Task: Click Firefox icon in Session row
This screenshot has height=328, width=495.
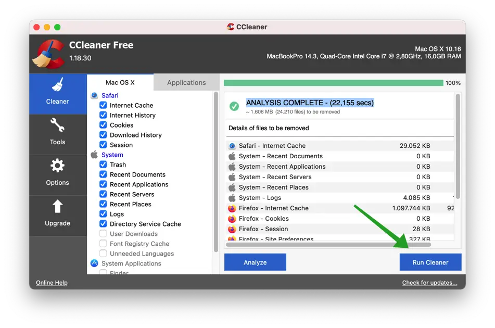Action: click(x=232, y=229)
